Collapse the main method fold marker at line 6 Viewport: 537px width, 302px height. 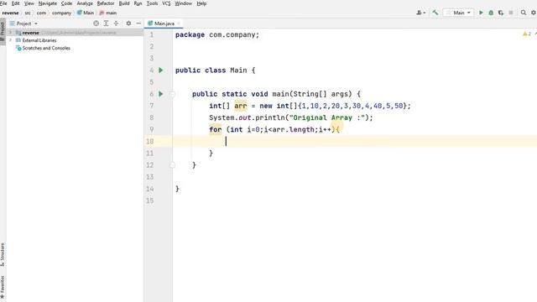pyautogui.click(x=172, y=94)
